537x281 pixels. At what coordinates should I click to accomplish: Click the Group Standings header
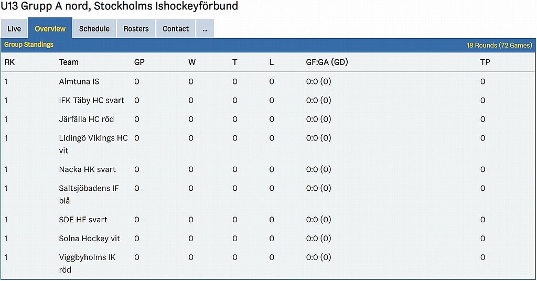[x=29, y=45]
